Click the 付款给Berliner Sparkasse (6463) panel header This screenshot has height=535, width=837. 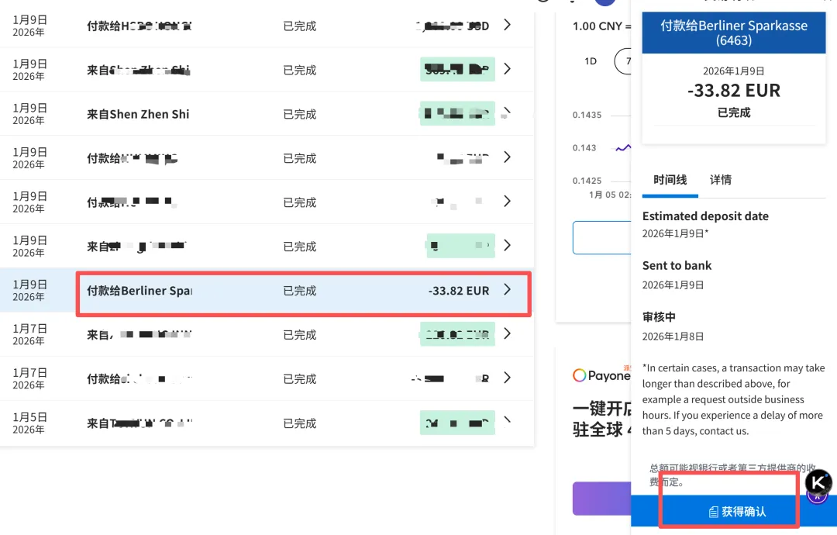coord(734,33)
